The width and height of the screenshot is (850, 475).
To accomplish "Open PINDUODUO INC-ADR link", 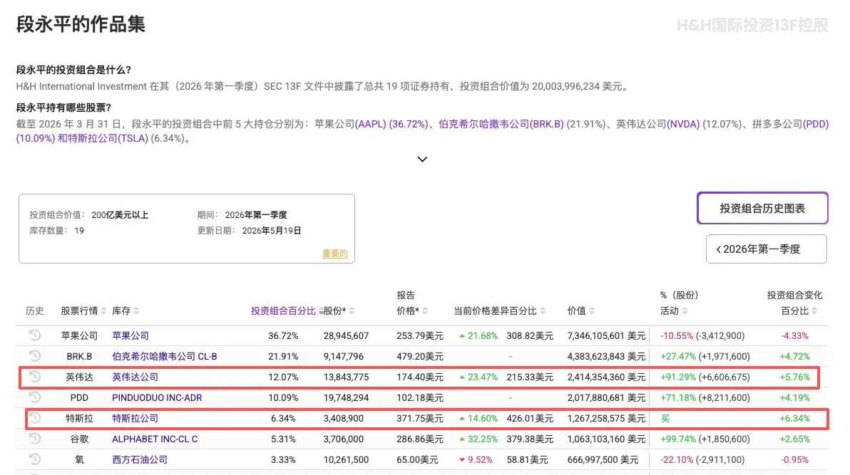I will tap(157, 397).
